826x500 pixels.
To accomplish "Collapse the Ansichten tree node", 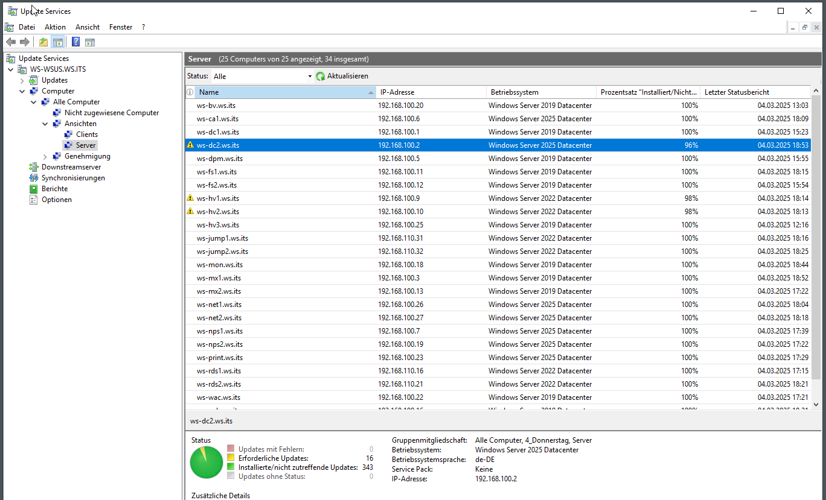I will pyautogui.click(x=45, y=124).
